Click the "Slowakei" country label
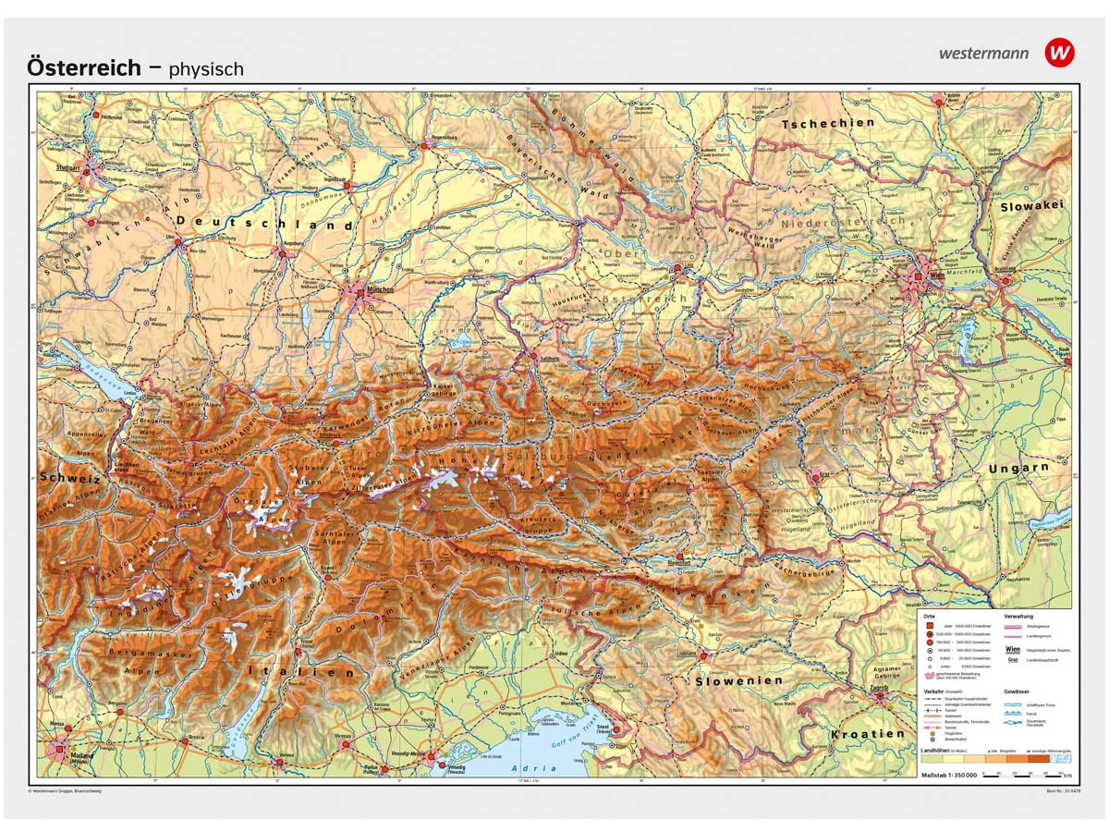Image resolution: width=1109 pixels, height=832 pixels. [1033, 206]
